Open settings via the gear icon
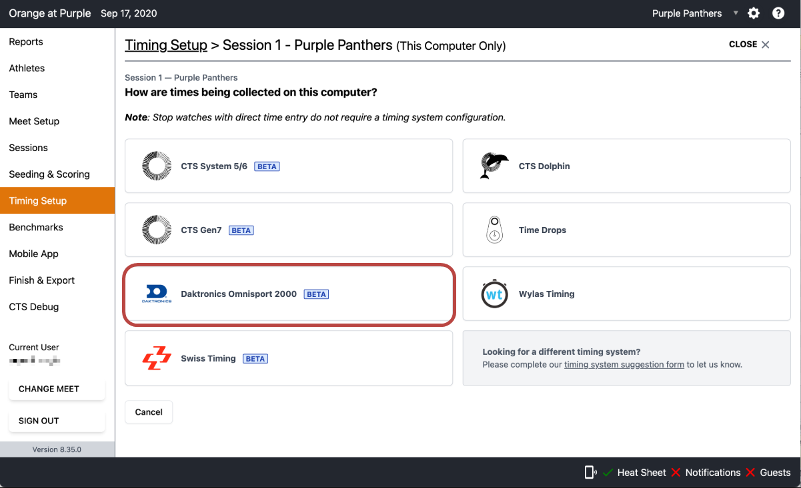 [754, 13]
